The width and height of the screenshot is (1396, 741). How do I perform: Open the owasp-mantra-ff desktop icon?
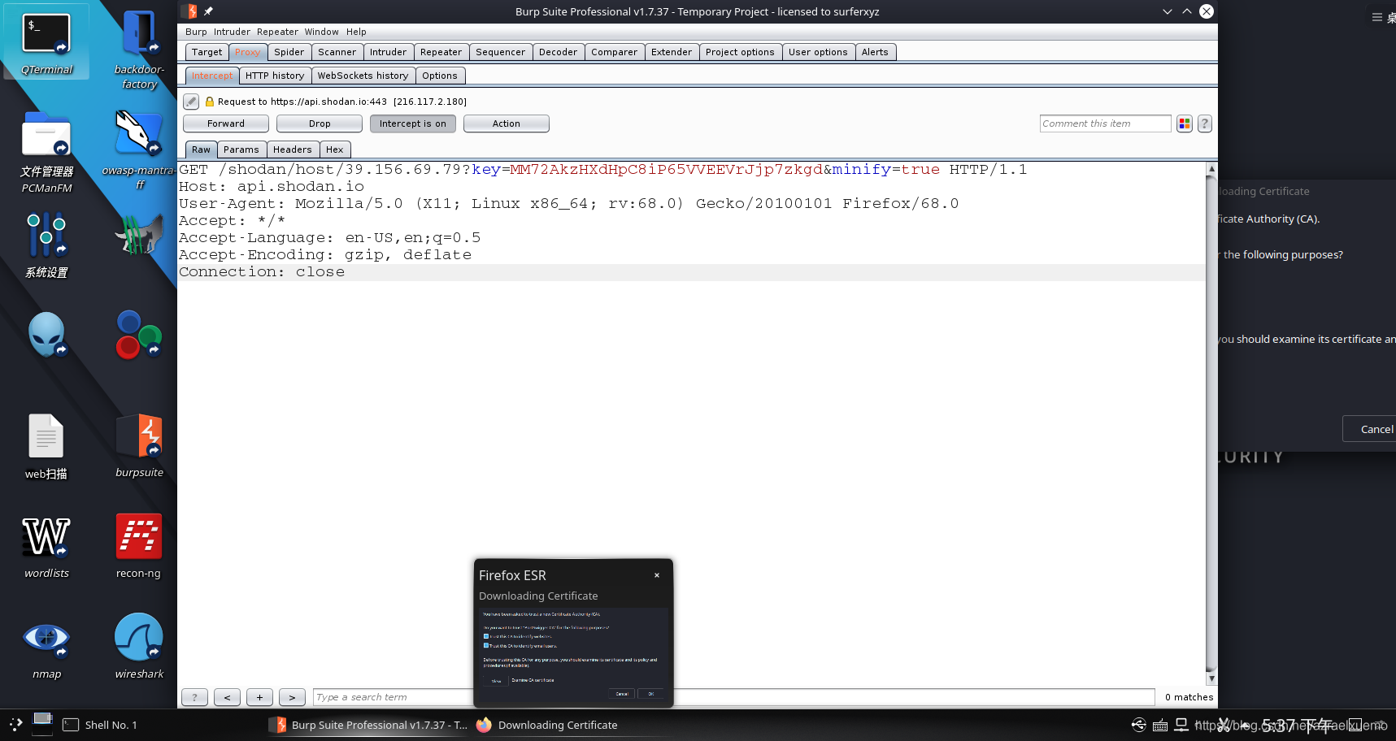pos(139,149)
